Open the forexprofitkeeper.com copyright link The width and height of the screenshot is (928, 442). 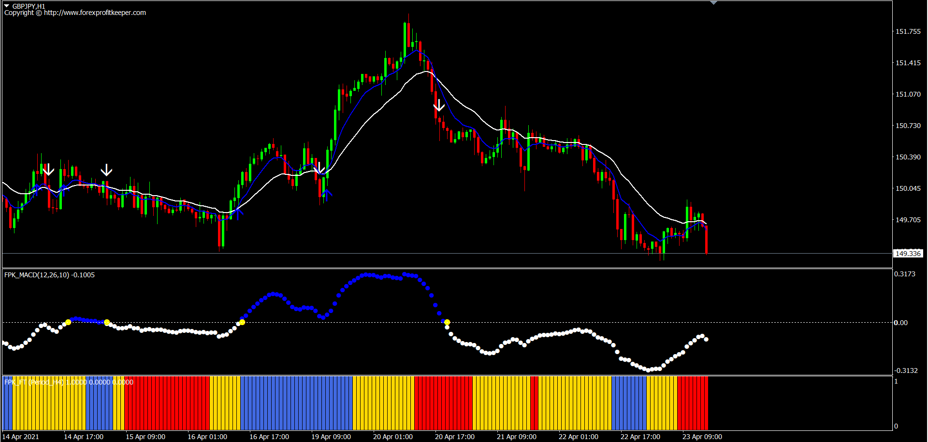[95, 13]
